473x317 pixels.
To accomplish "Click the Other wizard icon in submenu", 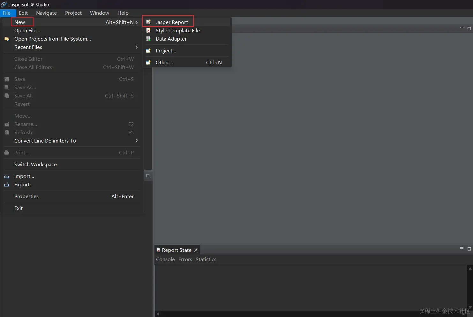I will [148, 62].
